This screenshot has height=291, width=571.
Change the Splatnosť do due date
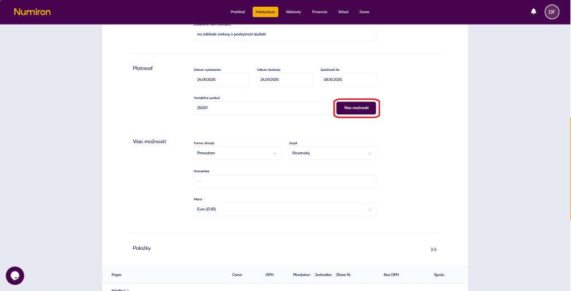(x=348, y=80)
